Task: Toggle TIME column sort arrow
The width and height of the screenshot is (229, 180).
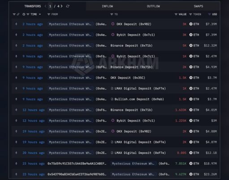Action: tap(40, 14)
